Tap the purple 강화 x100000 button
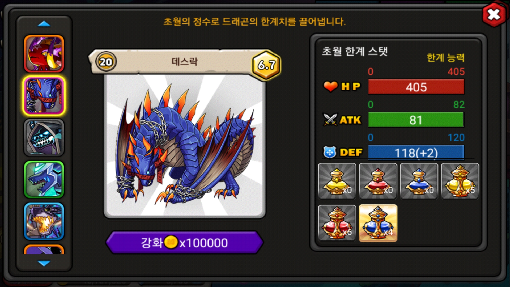 click(x=184, y=242)
